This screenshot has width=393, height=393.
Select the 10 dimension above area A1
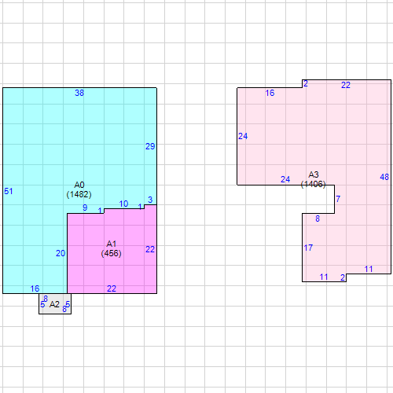pos(123,204)
